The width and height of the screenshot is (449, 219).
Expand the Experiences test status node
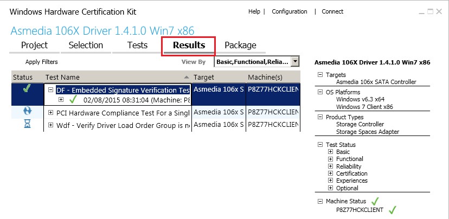click(330, 181)
